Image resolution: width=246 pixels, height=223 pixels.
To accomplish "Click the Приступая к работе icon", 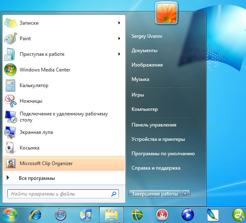I will coord(10,54).
